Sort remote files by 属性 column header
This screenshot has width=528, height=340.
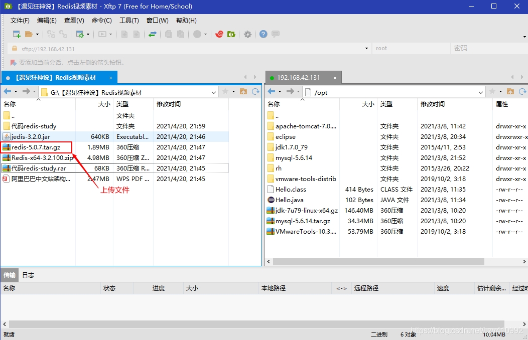pyautogui.click(x=510, y=104)
